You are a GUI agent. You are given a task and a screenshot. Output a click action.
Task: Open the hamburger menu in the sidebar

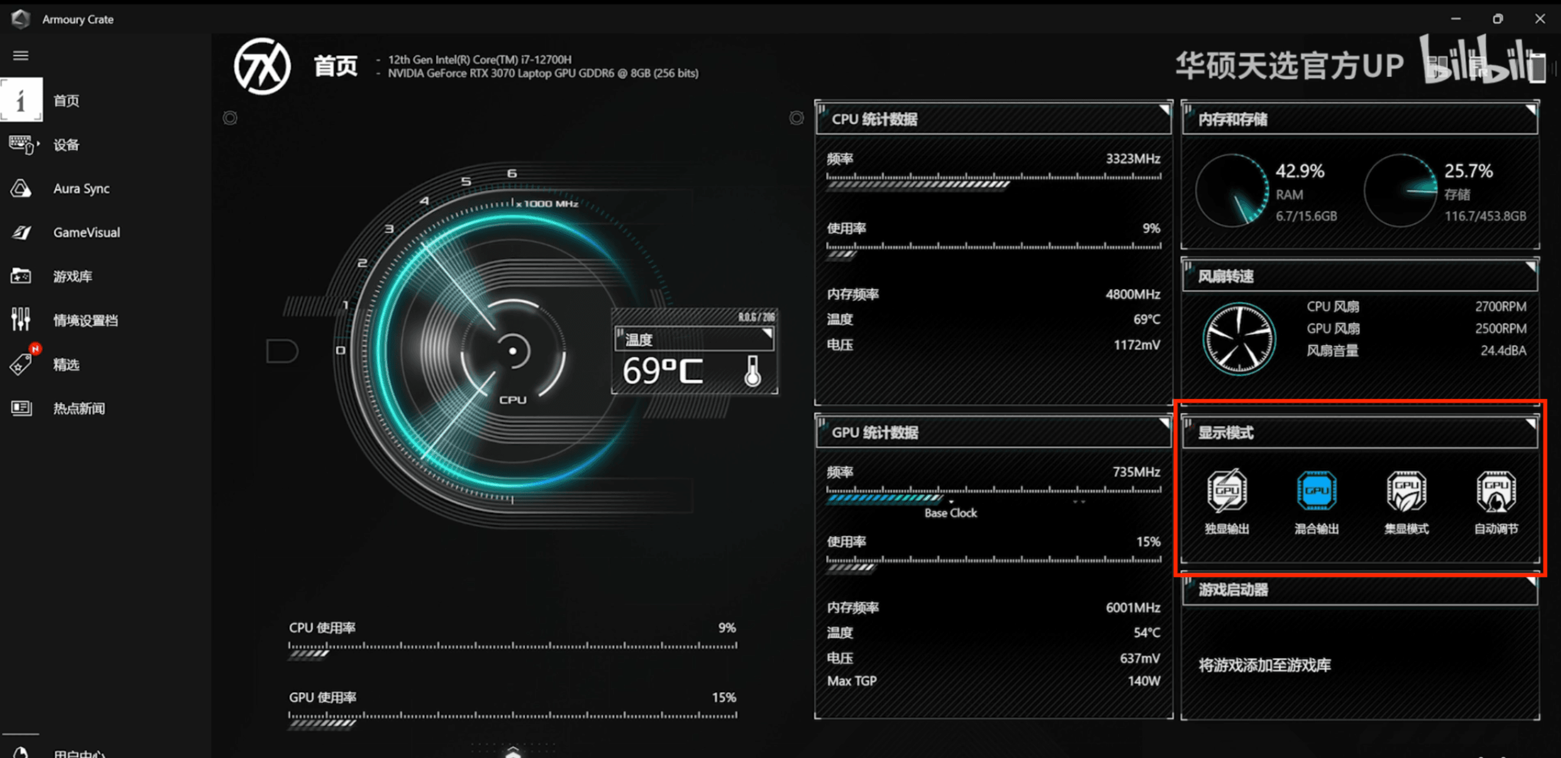click(x=21, y=56)
